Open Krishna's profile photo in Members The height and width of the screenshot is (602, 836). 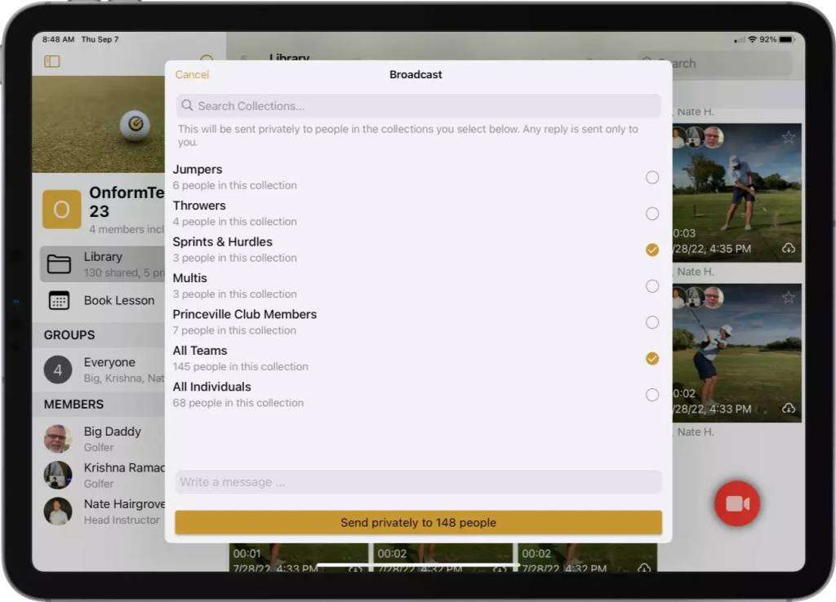(x=58, y=475)
